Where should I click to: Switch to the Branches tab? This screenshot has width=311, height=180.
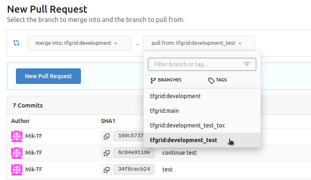pos(166,80)
